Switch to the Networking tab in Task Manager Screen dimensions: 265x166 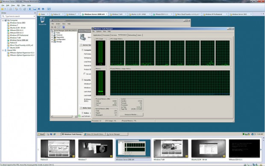point(132,35)
